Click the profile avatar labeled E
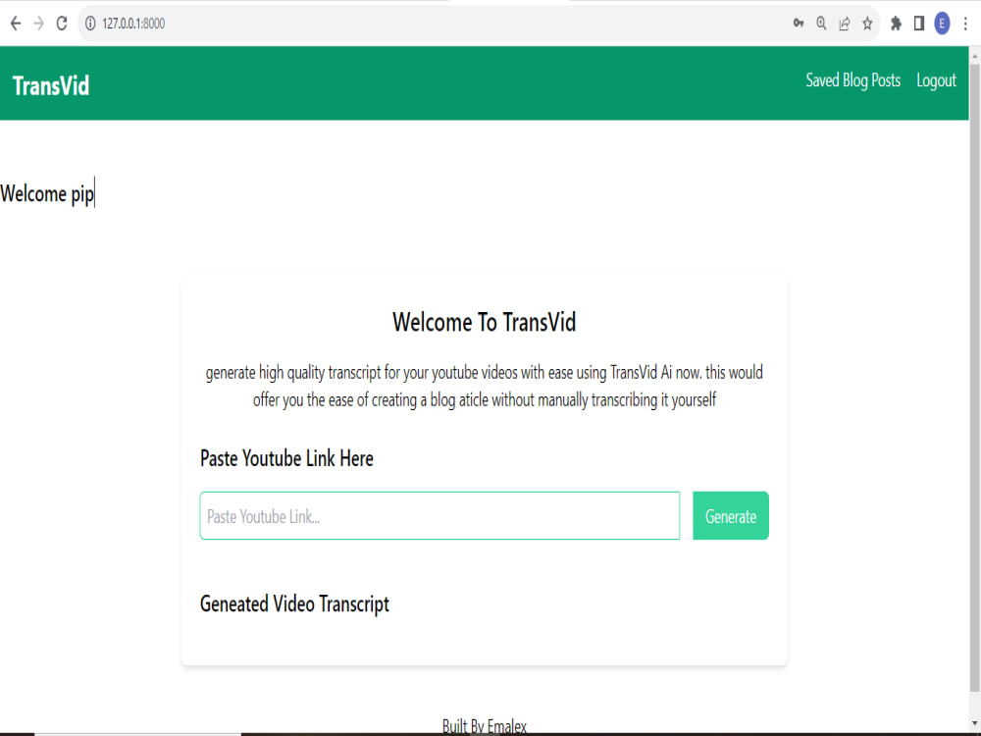The width and height of the screenshot is (981, 736). coord(941,23)
